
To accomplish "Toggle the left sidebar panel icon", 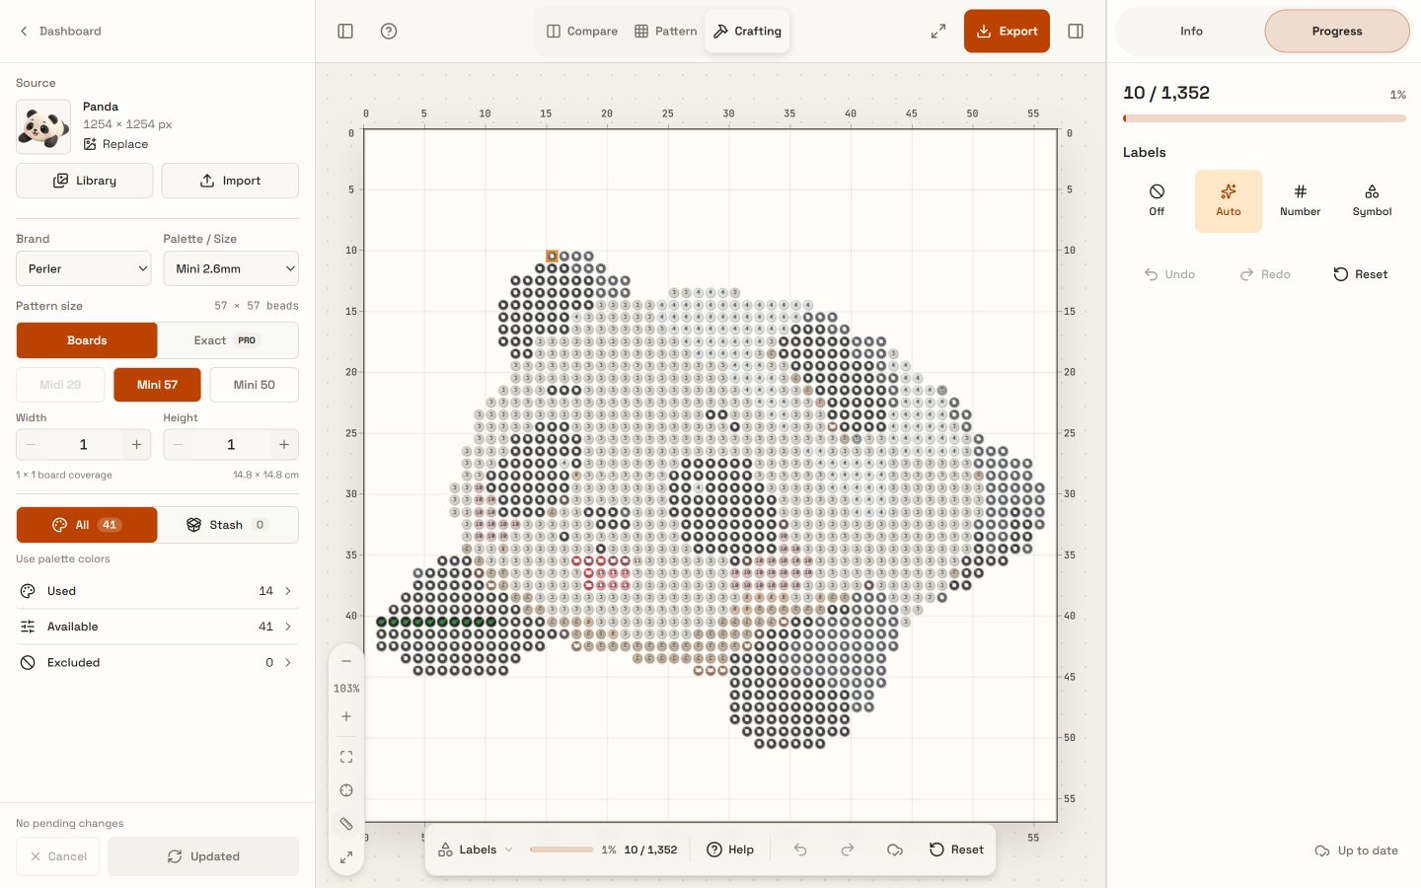I will tap(345, 32).
